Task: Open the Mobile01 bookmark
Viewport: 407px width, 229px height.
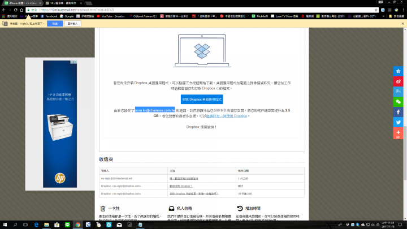Action: pos(260,16)
